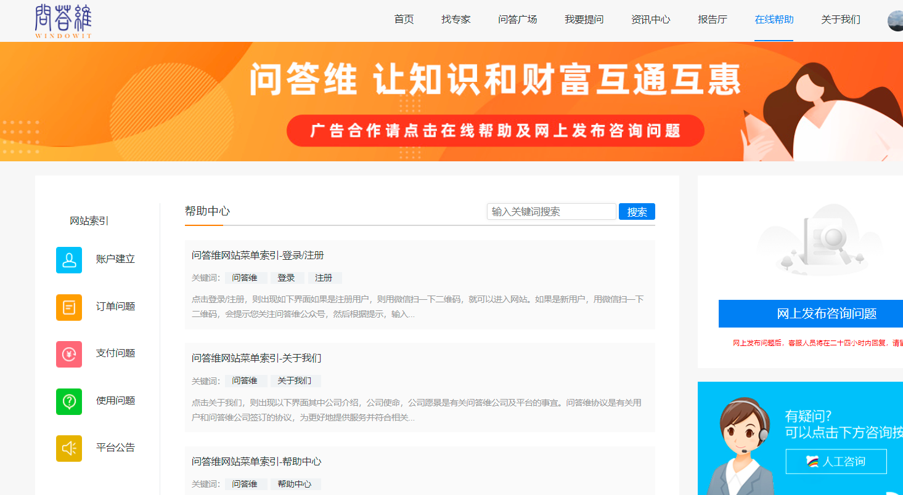Click the 人工咨询 button
The height and width of the screenshot is (495, 903).
tap(836, 461)
